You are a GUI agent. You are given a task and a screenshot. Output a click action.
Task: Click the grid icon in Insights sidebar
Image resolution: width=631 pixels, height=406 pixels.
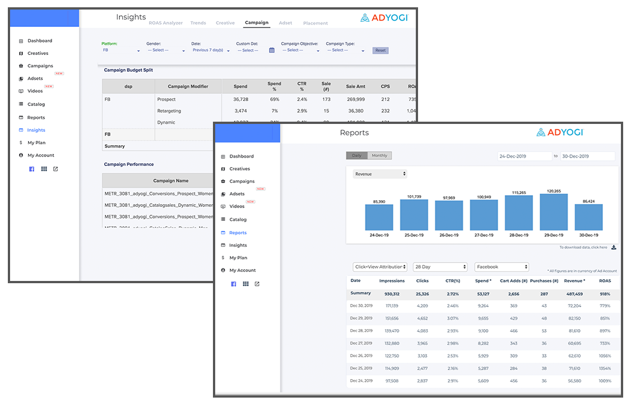(44, 169)
